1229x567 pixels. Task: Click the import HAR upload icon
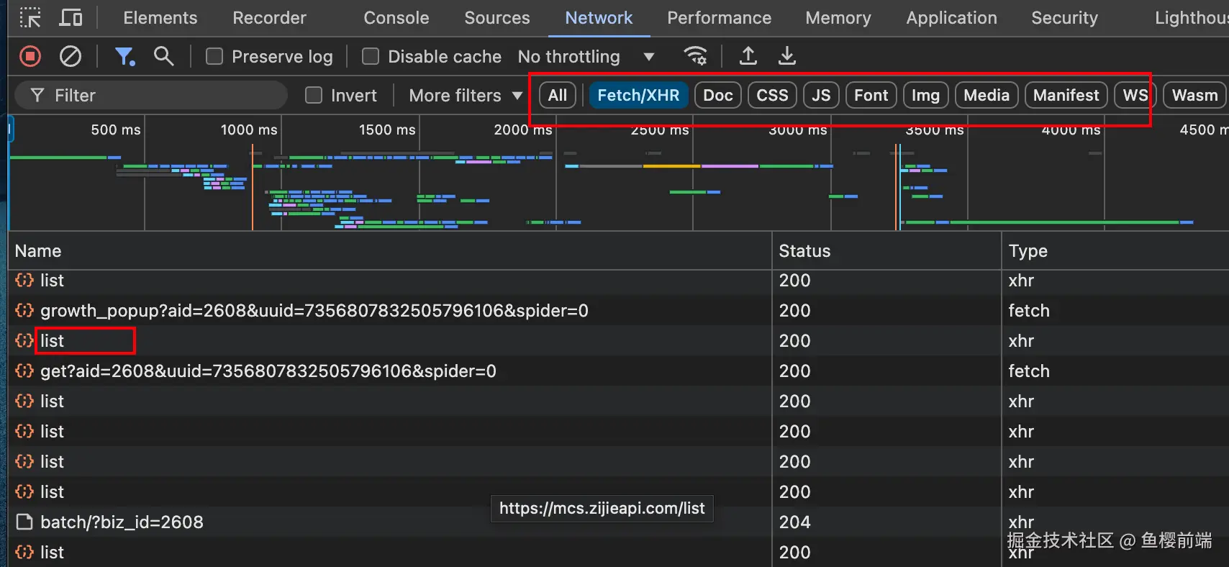748,56
